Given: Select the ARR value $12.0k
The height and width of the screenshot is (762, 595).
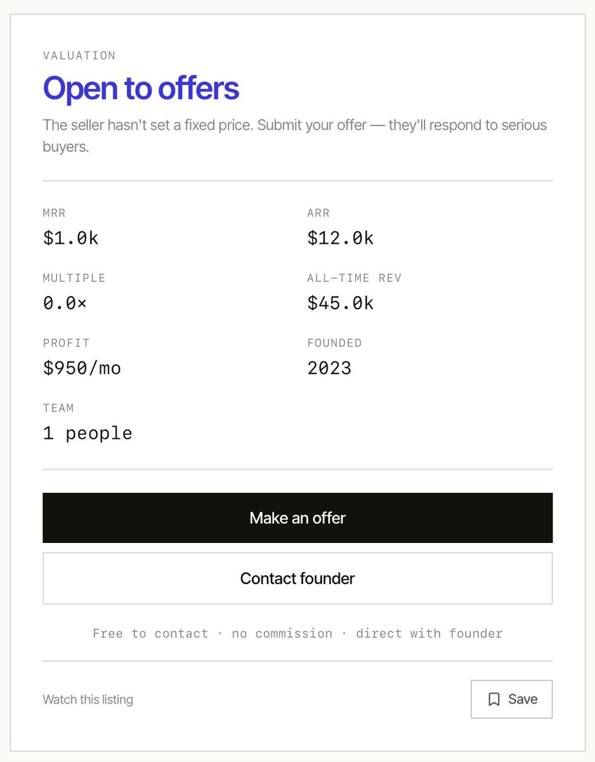Looking at the screenshot, I should coord(341,238).
